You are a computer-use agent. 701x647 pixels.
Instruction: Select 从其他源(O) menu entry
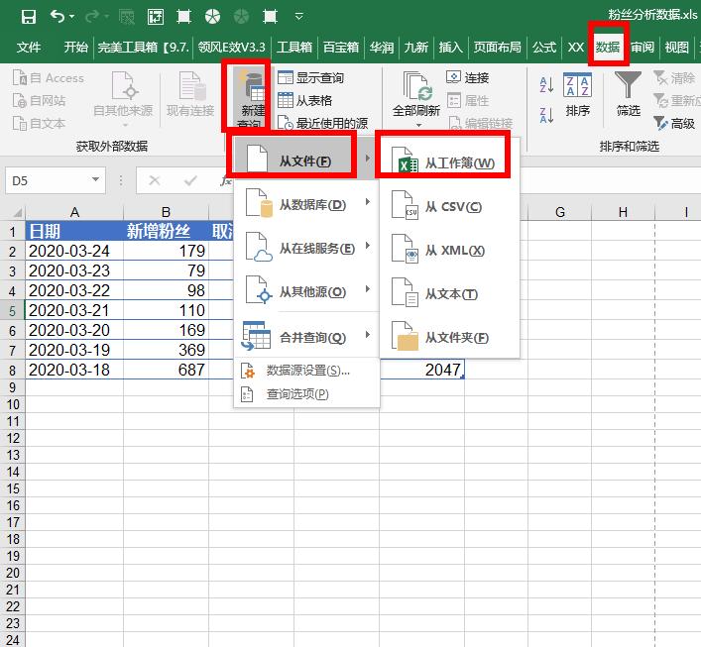pyautogui.click(x=304, y=291)
